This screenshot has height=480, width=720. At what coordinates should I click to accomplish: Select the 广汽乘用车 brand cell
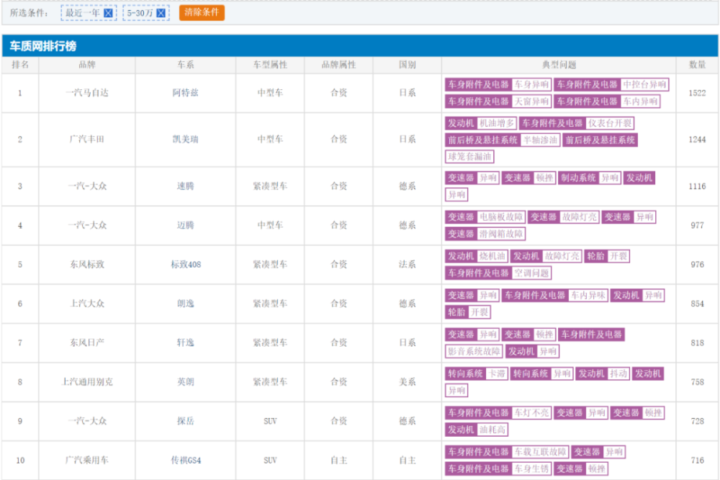click(87, 460)
